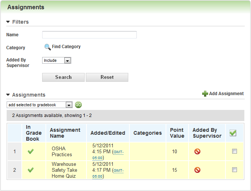Click the Reset button
The width and height of the screenshot is (251, 191).
[107, 77]
